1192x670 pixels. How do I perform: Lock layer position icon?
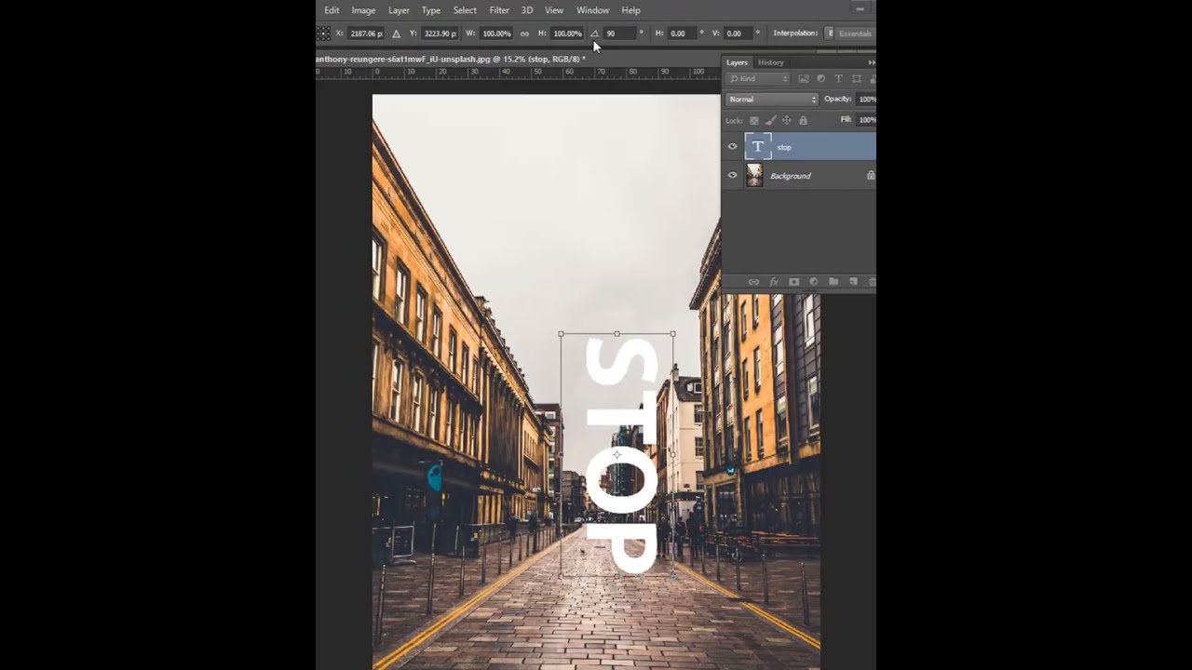pos(786,120)
